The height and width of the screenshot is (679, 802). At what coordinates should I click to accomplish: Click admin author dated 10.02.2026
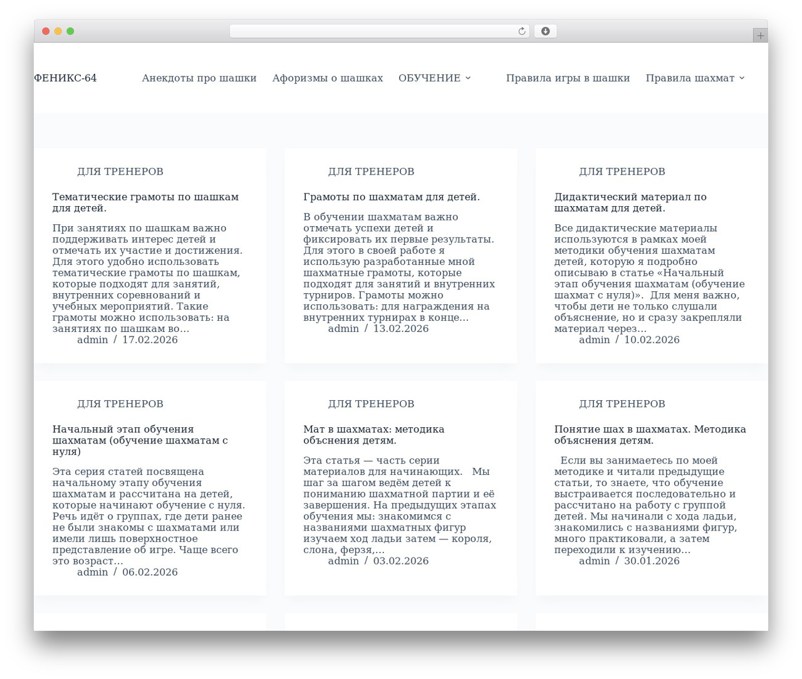tap(595, 339)
